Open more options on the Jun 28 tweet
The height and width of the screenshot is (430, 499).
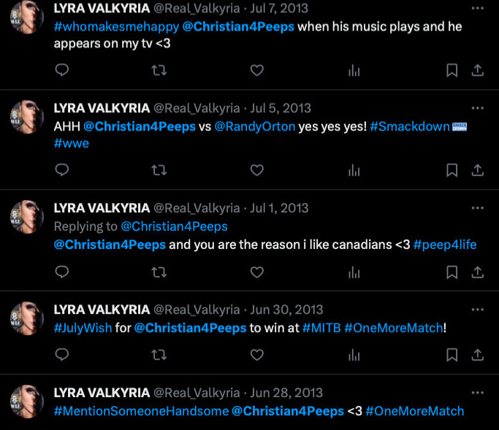tap(477, 393)
